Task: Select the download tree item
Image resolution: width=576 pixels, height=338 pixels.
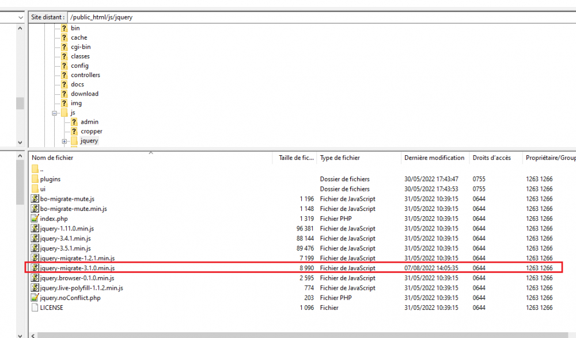Action: tap(85, 94)
